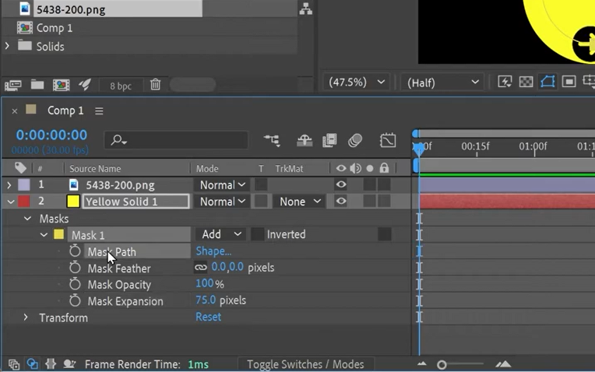The image size is (595, 372).
Task: Click the lock column header icon
Action: point(384,167)
